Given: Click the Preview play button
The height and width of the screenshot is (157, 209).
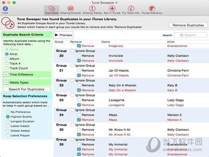Looking at the screenshot, I should (x=63, y=35).
